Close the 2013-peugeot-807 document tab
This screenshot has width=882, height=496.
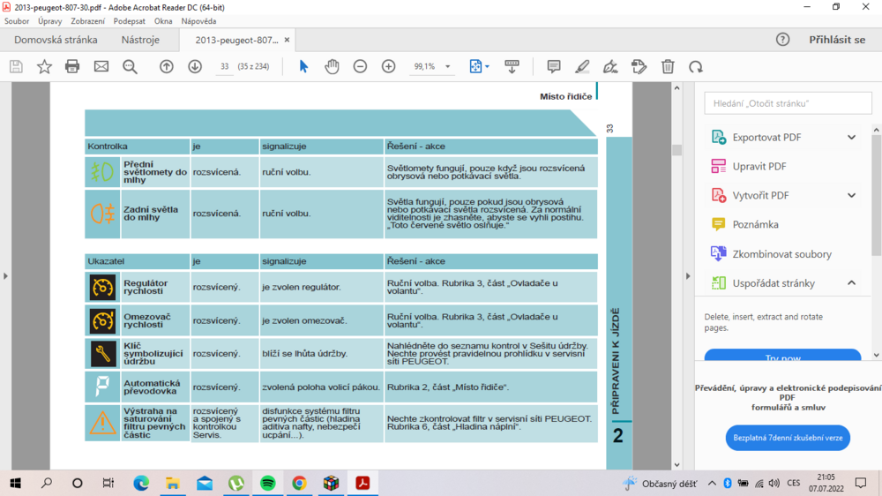[287, 40]
